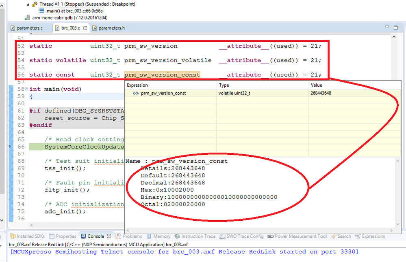
Task: Select the arm-none-eabi-gdb debugger entry
Action: 66,18
